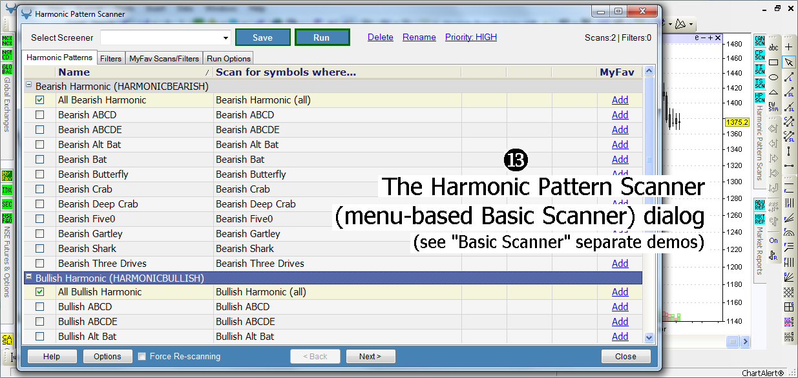Switch to the MyFav Scans/Filters tab
Viewport: 798px width, 378px height.
(x=164, y=58)
